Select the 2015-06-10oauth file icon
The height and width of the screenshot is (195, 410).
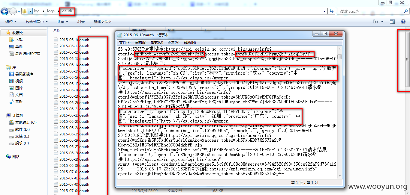tap(56, 40)
